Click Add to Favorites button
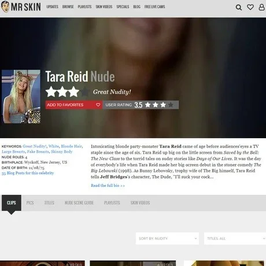The height and width of the screenshot is (266, 266). [x=74, y=105]
